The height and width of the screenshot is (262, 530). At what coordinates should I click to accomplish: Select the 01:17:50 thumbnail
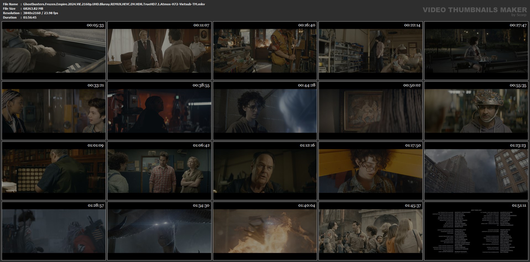pos(370,171)
